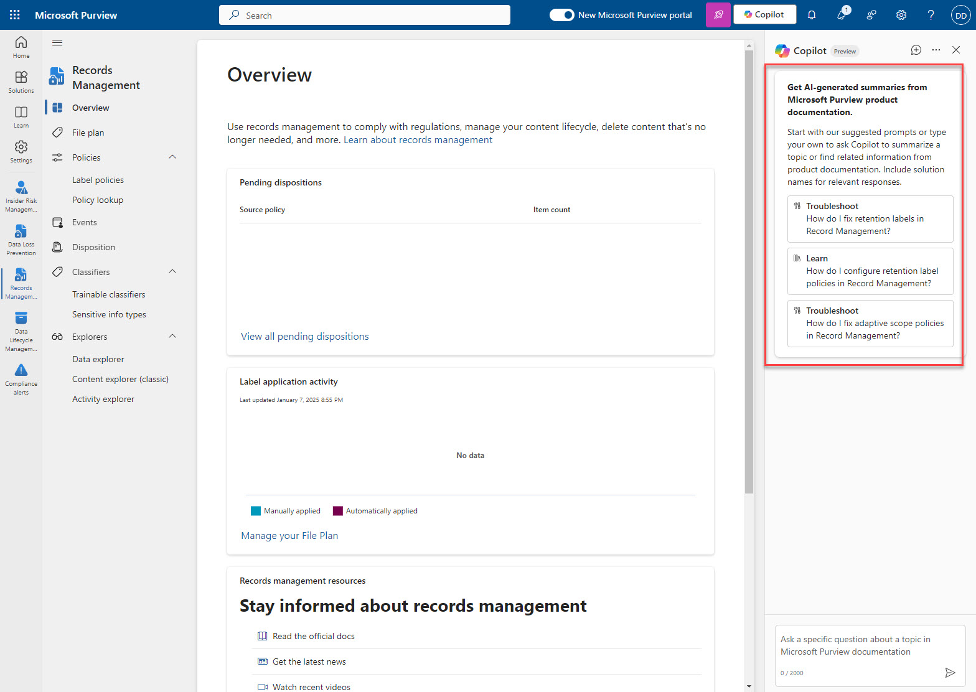Image resolution: width=976 pixels, height=692 pixels.
Task: Open What's new rocket icon with badge
Action: (x=842, y=14)
